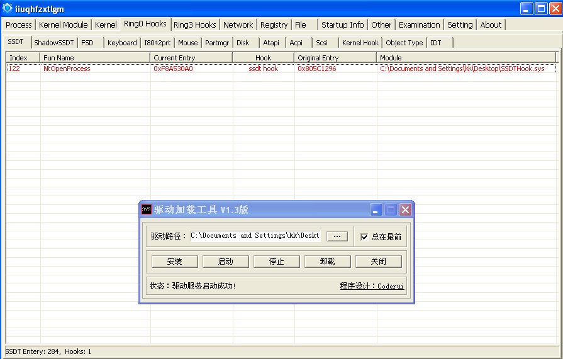563x359 pixels.
Task: Click the SSDTHook.sys module path
Action: pyautogui.click(x=462, y=69)
